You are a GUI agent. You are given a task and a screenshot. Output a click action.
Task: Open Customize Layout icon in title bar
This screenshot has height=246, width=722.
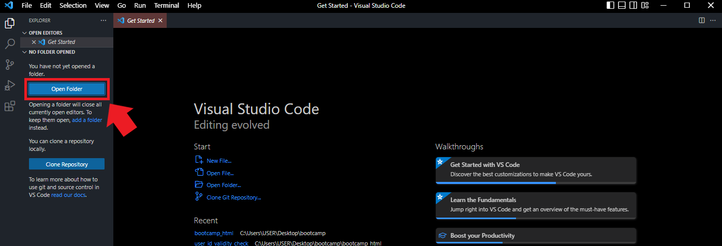(x=645, y=6)
